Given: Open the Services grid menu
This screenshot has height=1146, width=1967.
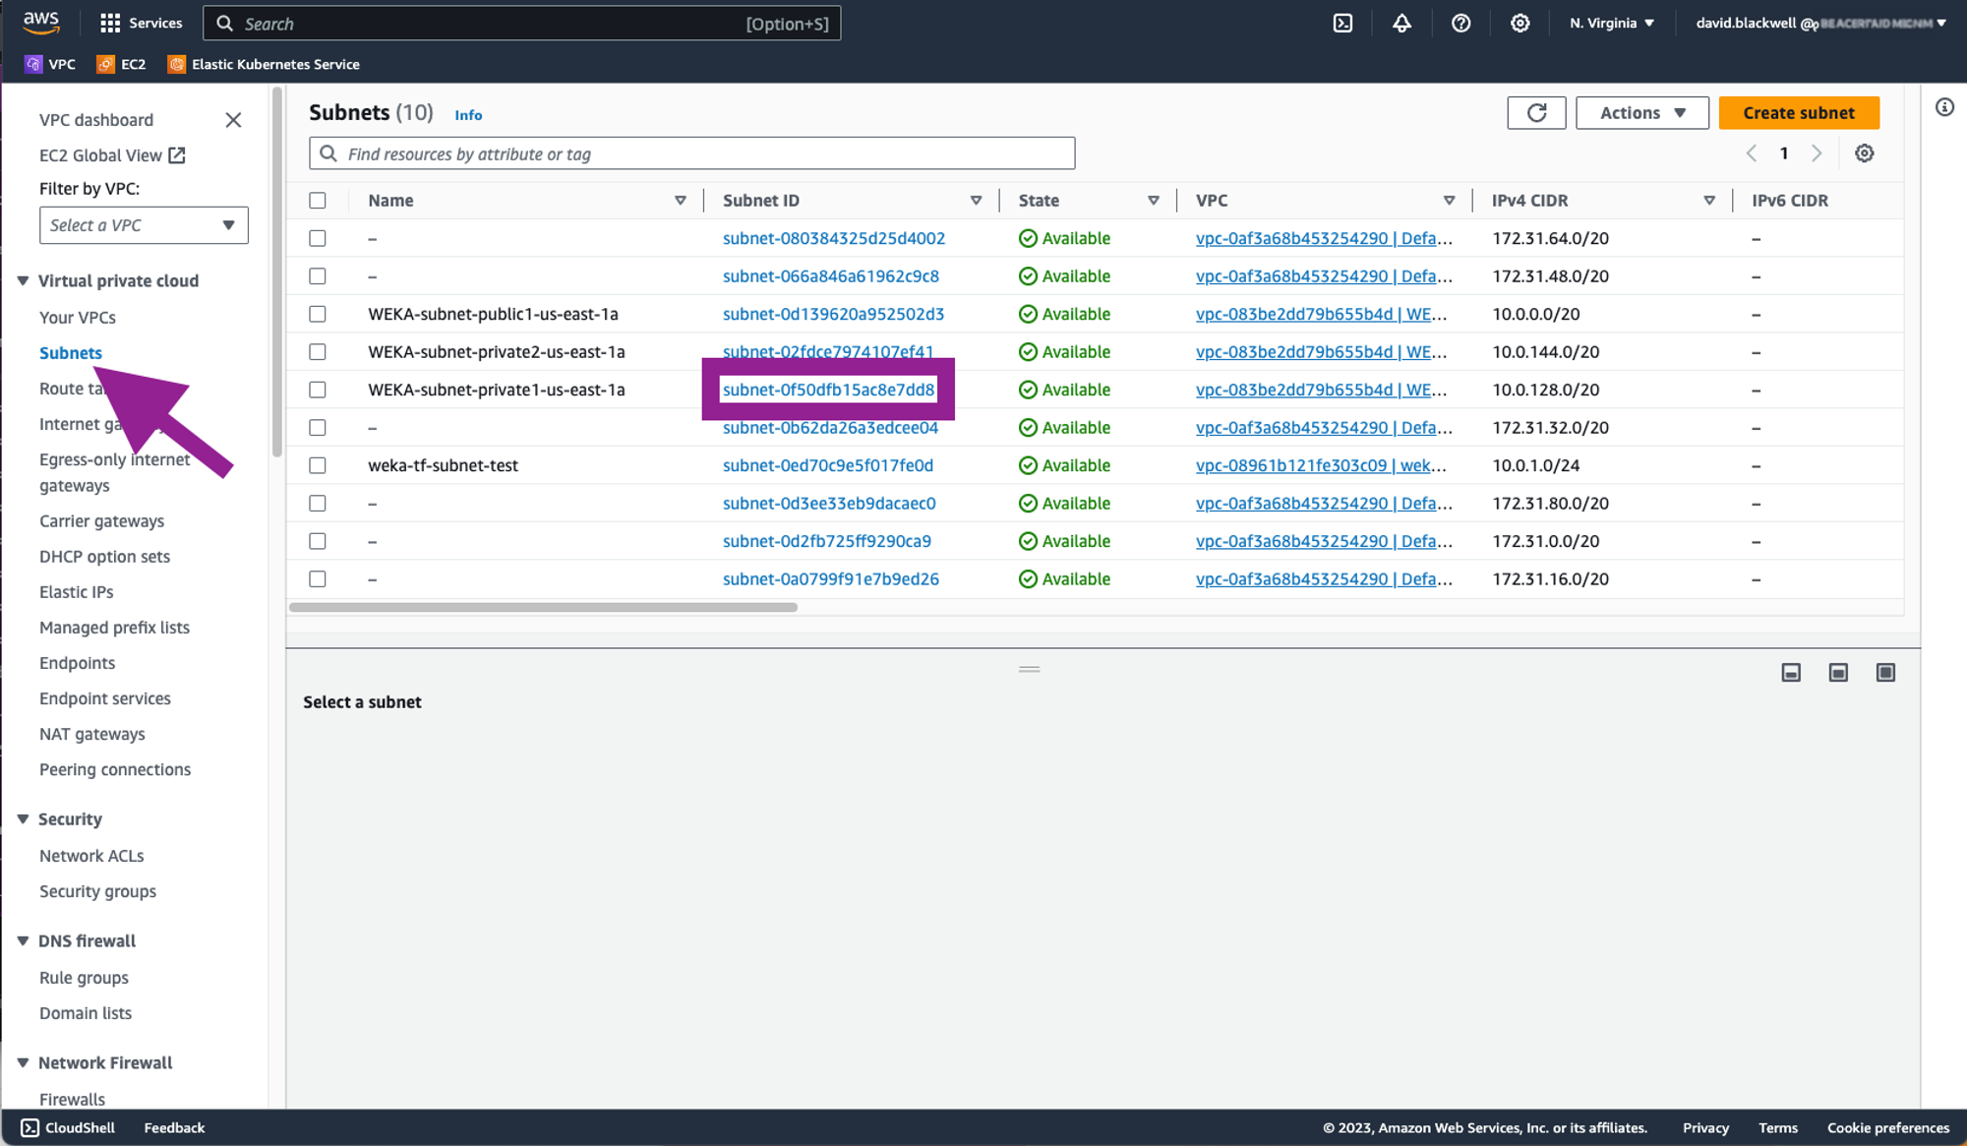Looking at the screenshot, I should (110, 23).
